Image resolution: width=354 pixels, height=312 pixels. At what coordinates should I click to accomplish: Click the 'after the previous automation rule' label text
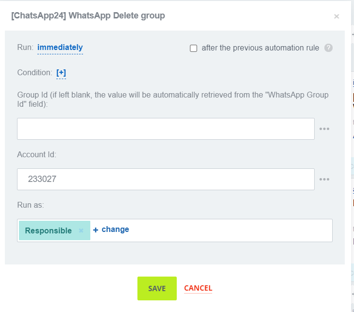pyautogui.click(x=260, y=48)
